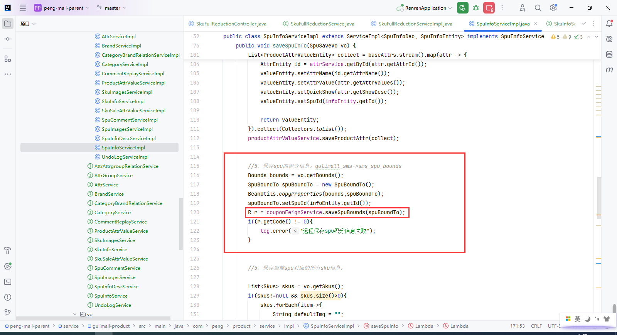This screenshot has height=335, width=617.
Task: Open the project view mode dropdown
Action: point(28,24)
